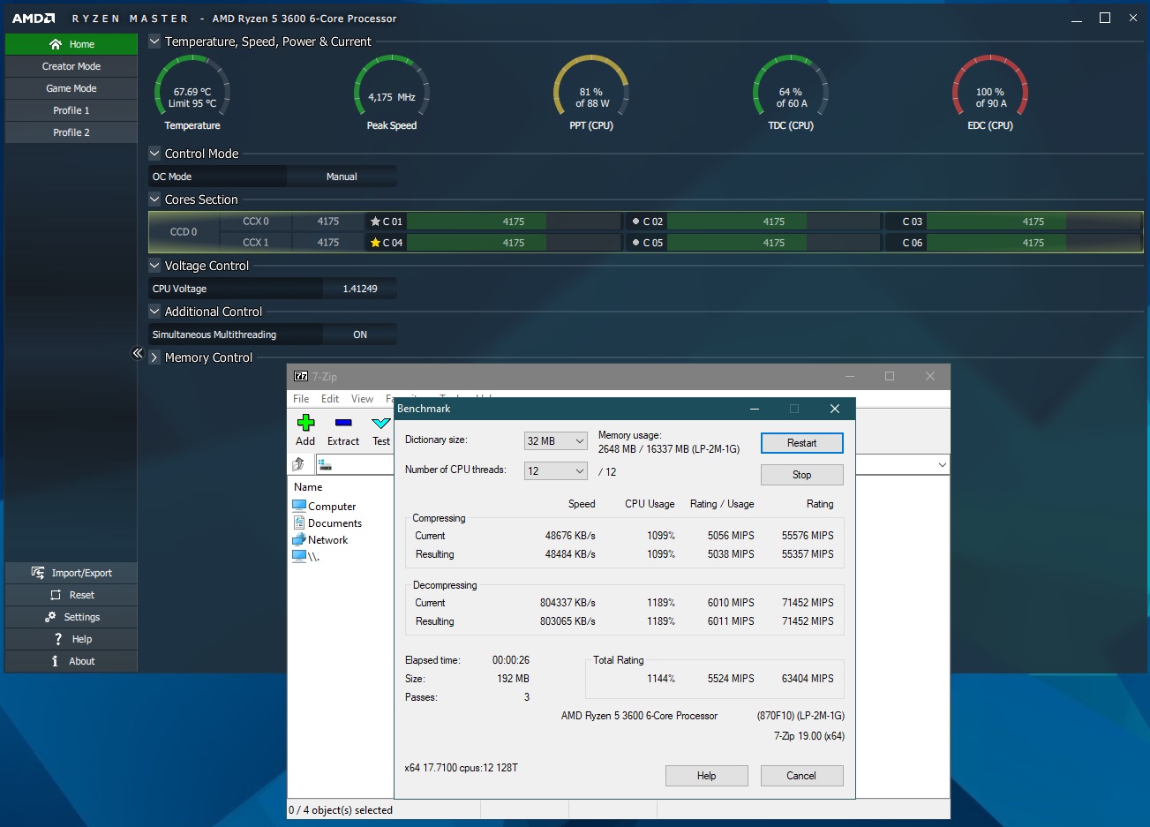Click Stop in Benchmark dialog
Viewport: 1150px width, 827px height.
802,475
